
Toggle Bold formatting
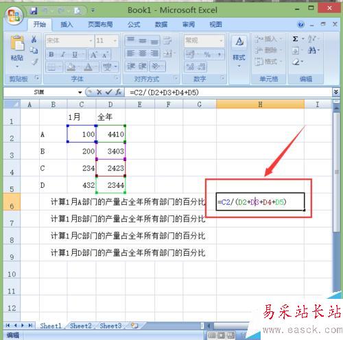click(x=51, y=55)
